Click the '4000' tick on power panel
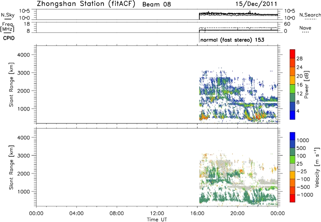Image resolution: width=321 pixels, height=222 pixels. point(23,55)
